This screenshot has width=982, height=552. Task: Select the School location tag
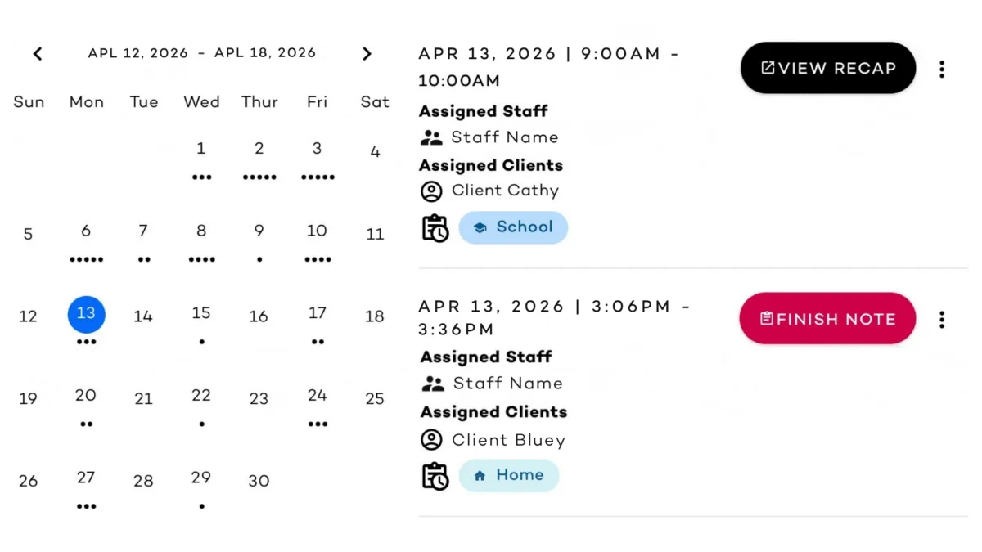coord(513,227)
